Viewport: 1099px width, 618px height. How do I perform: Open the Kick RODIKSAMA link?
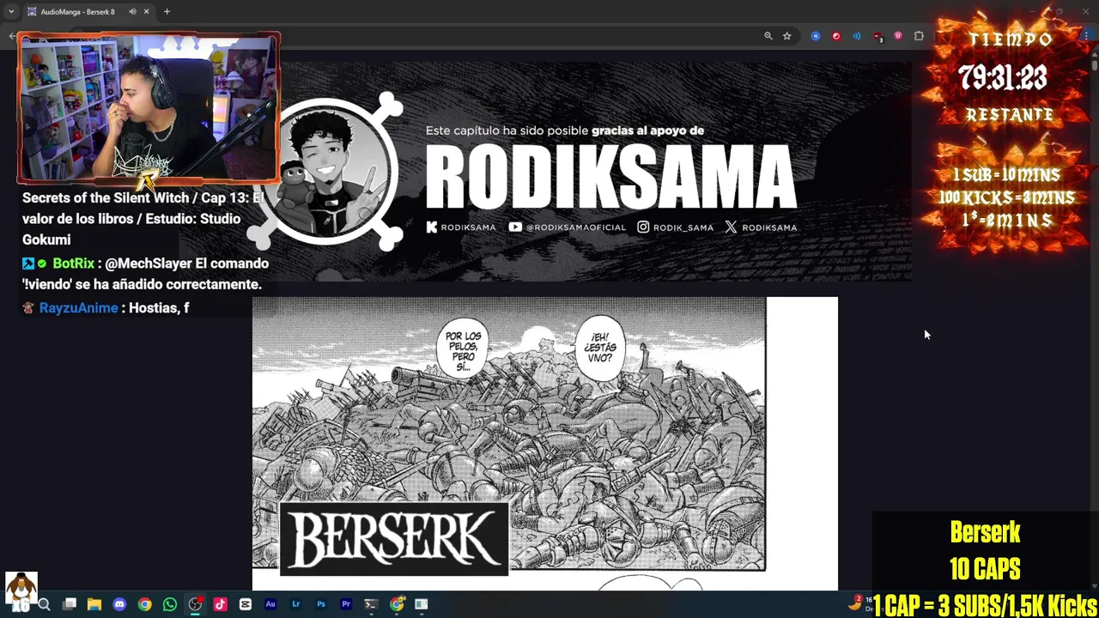pos(461,227)
